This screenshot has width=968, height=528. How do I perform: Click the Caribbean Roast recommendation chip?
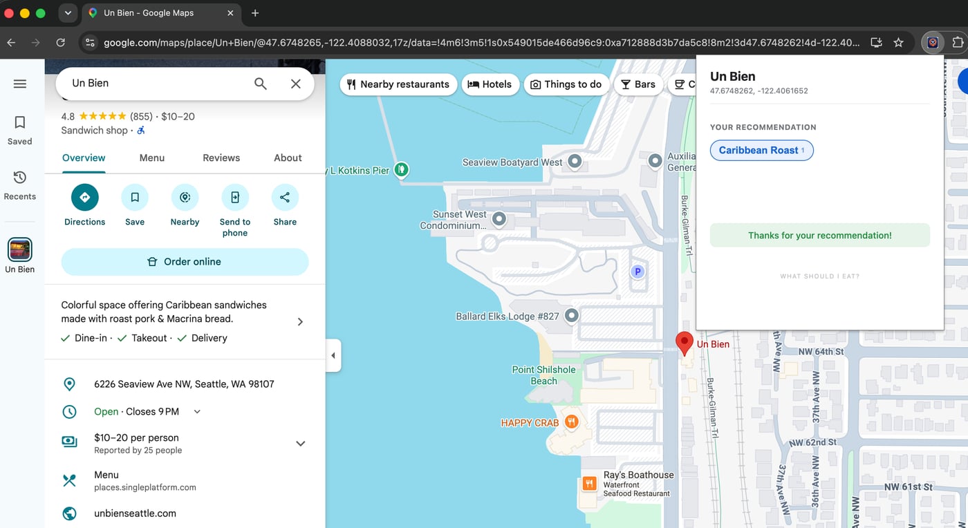[x=761, y=150]
